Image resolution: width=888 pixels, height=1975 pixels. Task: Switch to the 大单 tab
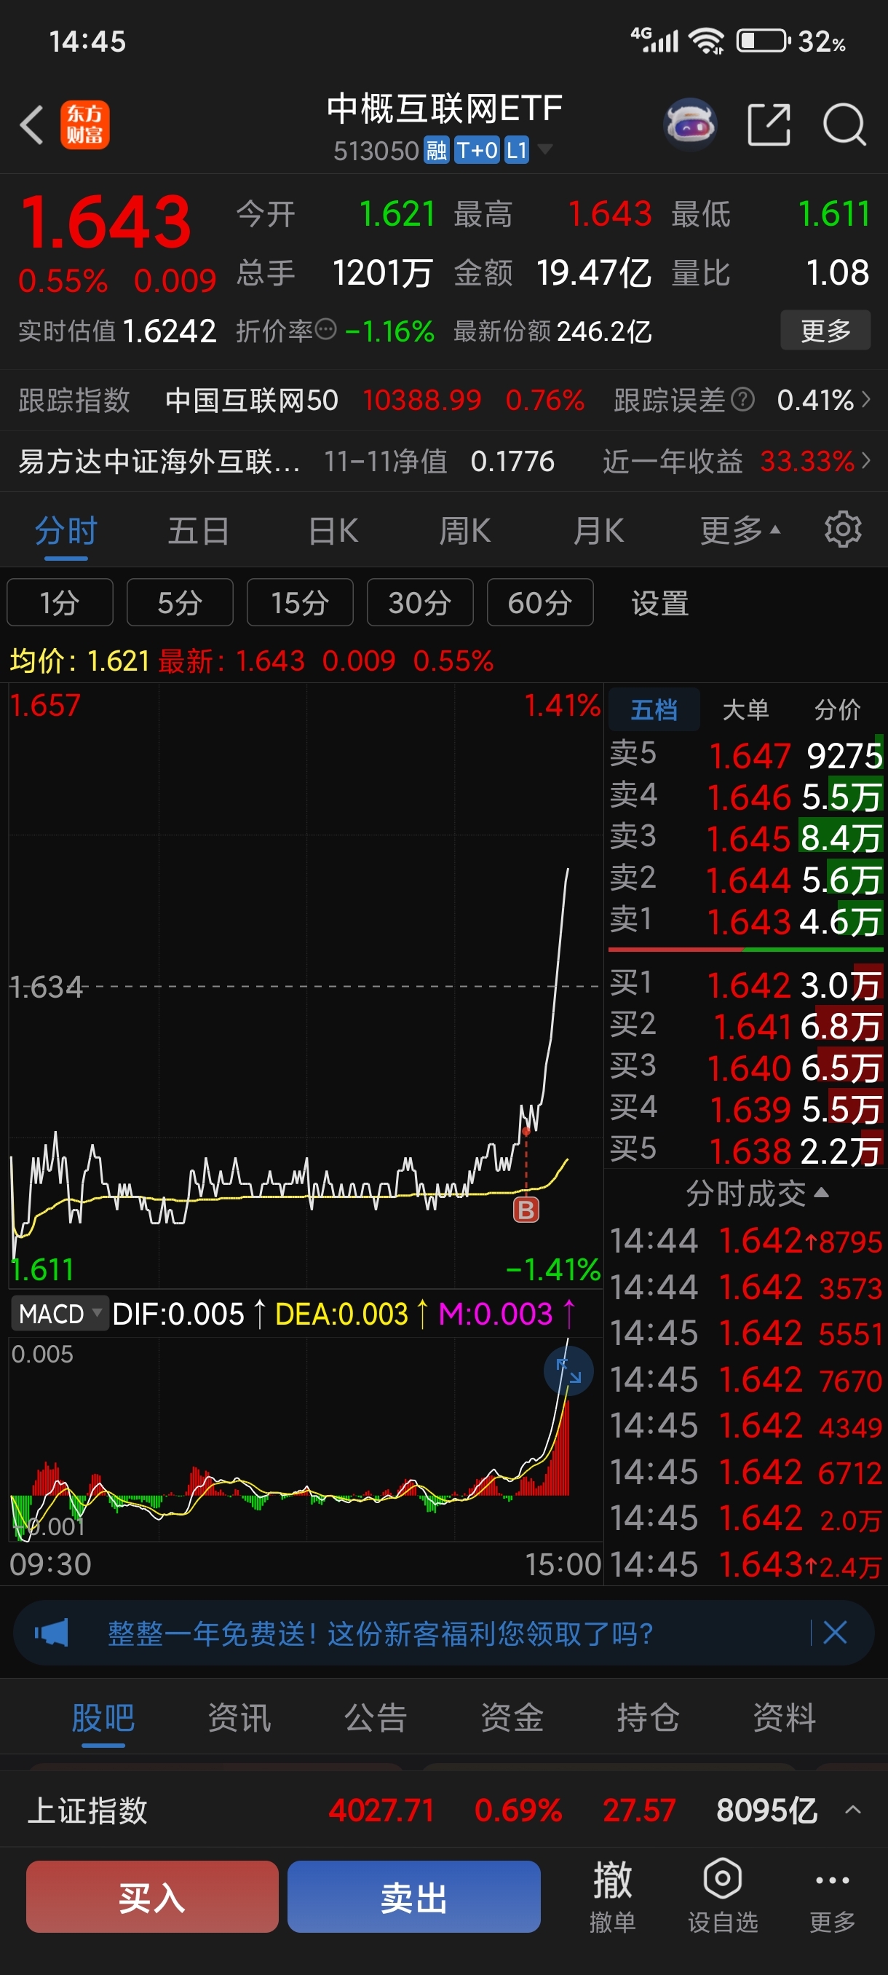(x=745, y=709)
